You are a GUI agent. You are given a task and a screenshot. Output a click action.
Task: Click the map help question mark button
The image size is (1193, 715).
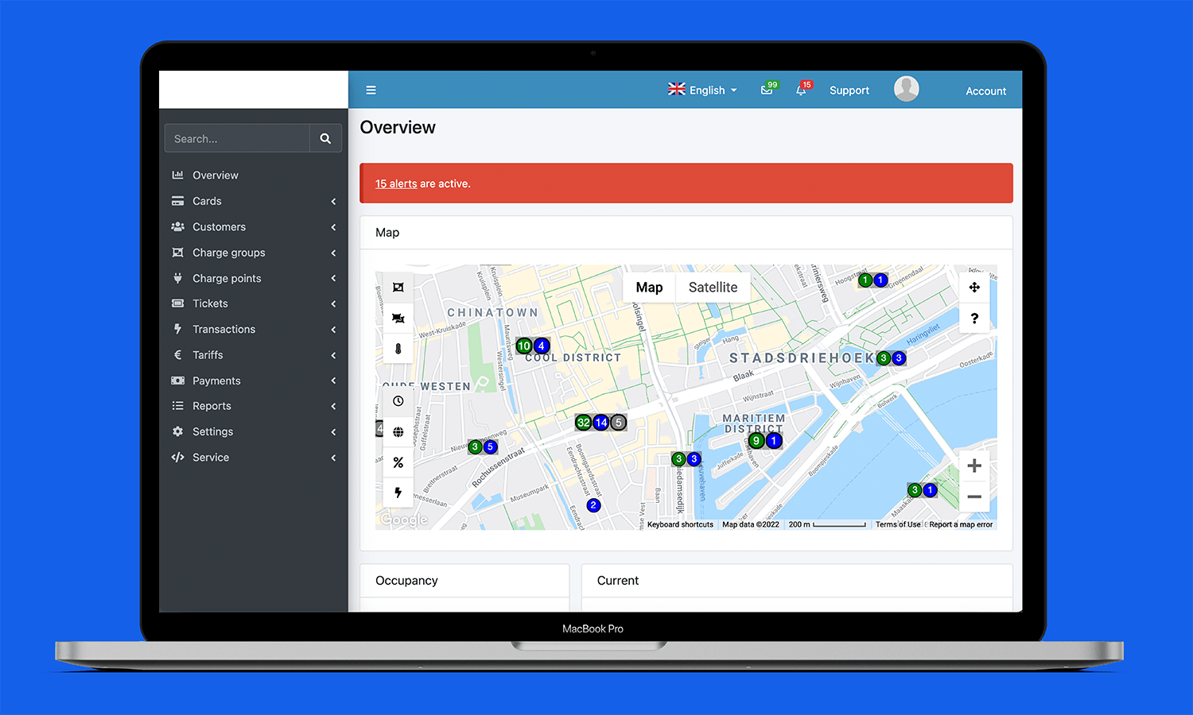(x=974, y=319)
